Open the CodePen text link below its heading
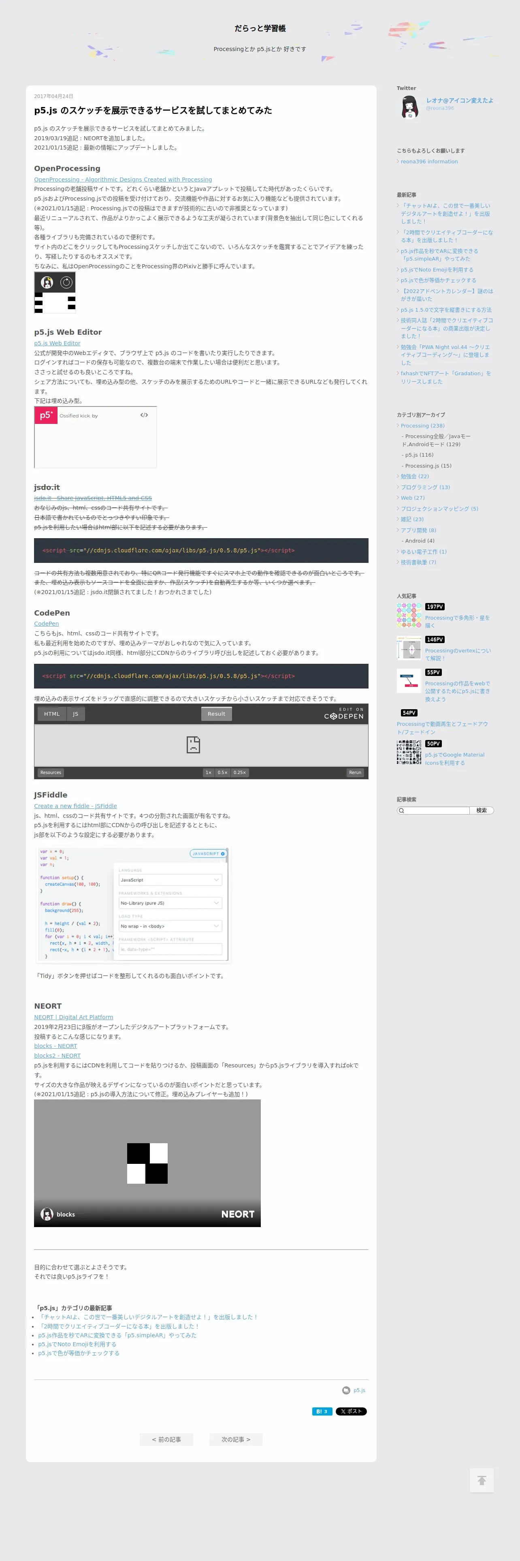The height and width of the screenshot is (1561, 520). [x=47, y=624]
